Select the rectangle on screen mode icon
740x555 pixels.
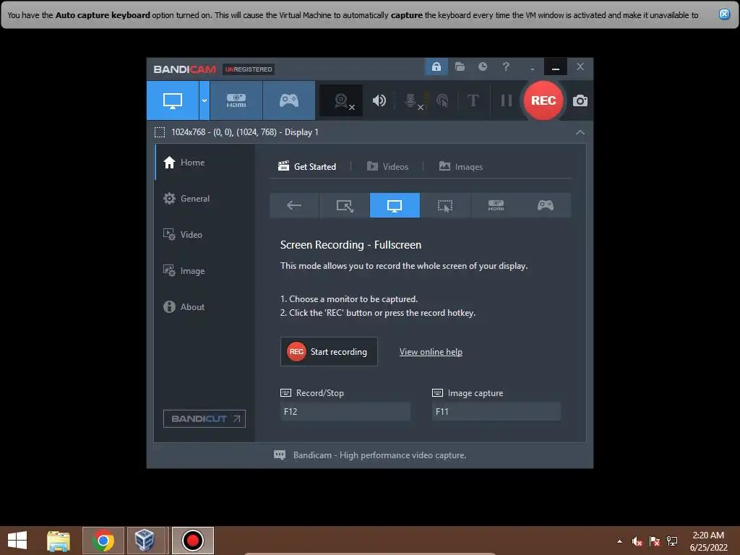tap(345, 205)
